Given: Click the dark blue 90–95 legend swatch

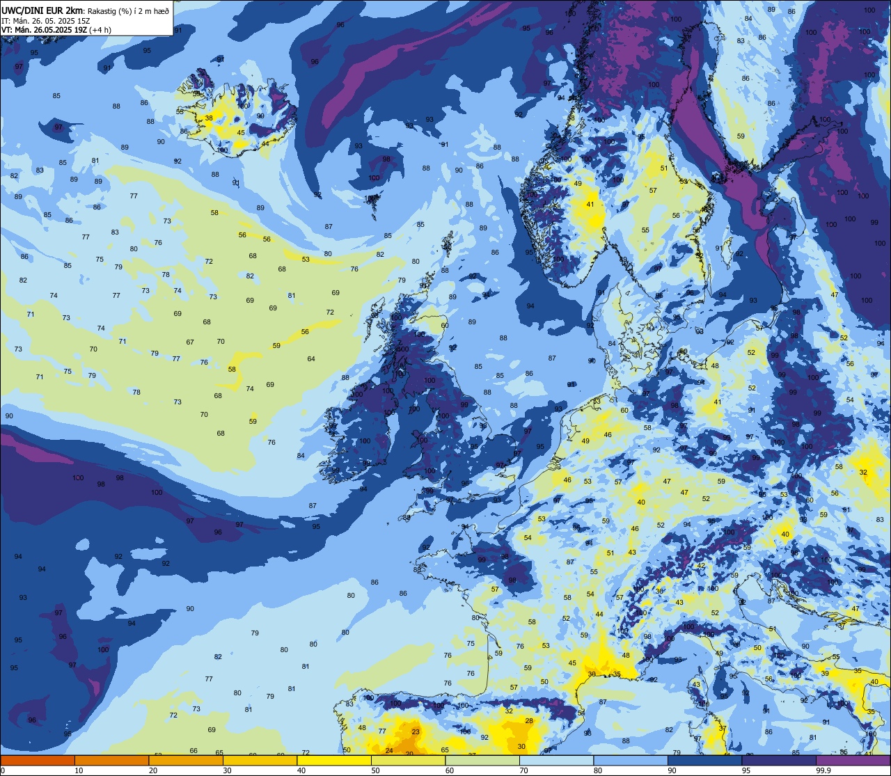Looking at the screenshot, I should 704,760.
